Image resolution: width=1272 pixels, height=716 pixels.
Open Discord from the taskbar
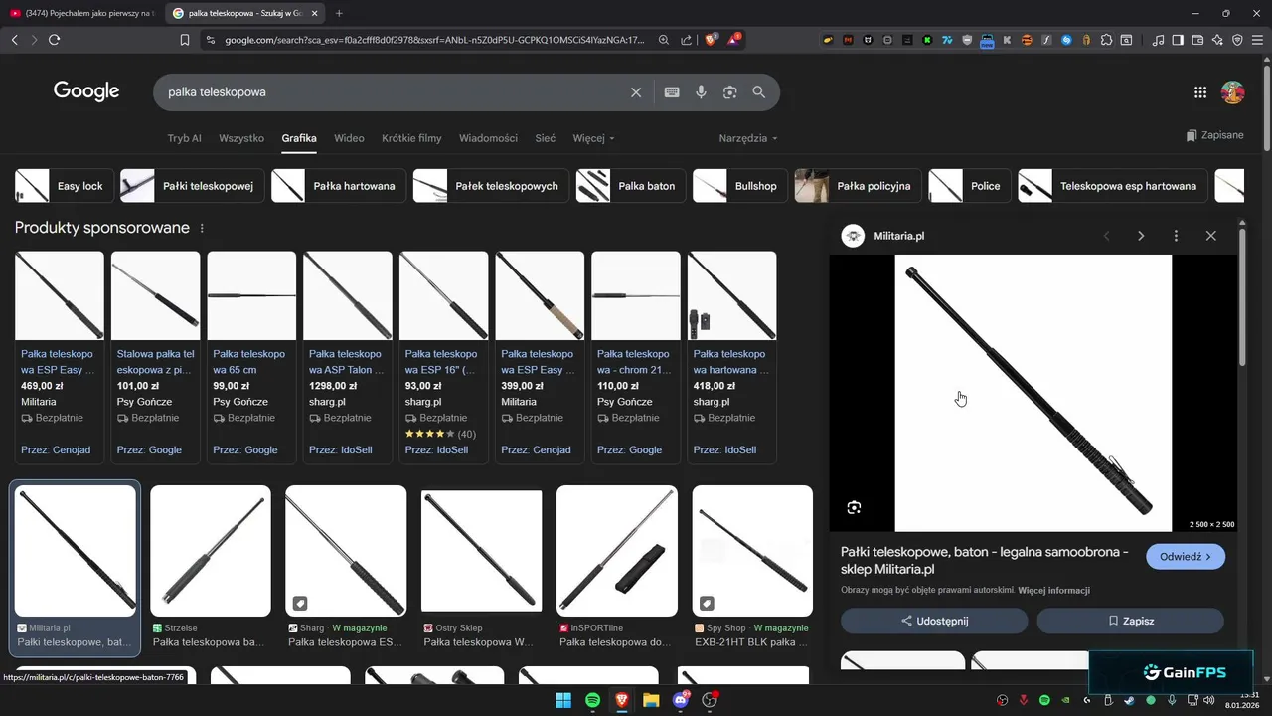pyautogui.click(x=681, y=700)
